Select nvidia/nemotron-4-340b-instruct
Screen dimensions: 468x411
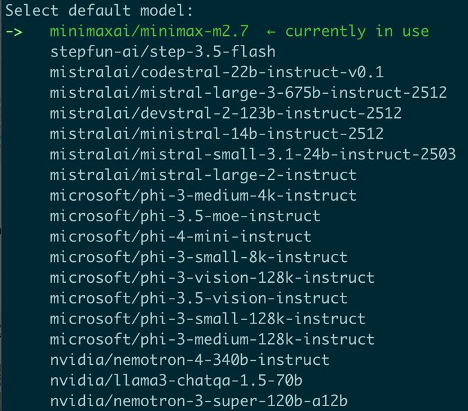190,360
